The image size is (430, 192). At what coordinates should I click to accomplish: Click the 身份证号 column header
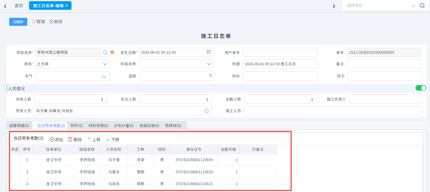(x=194, y=149)
